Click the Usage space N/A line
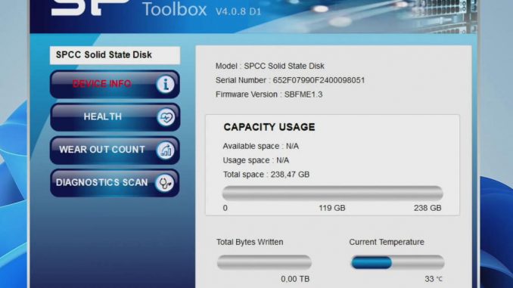 256,160
